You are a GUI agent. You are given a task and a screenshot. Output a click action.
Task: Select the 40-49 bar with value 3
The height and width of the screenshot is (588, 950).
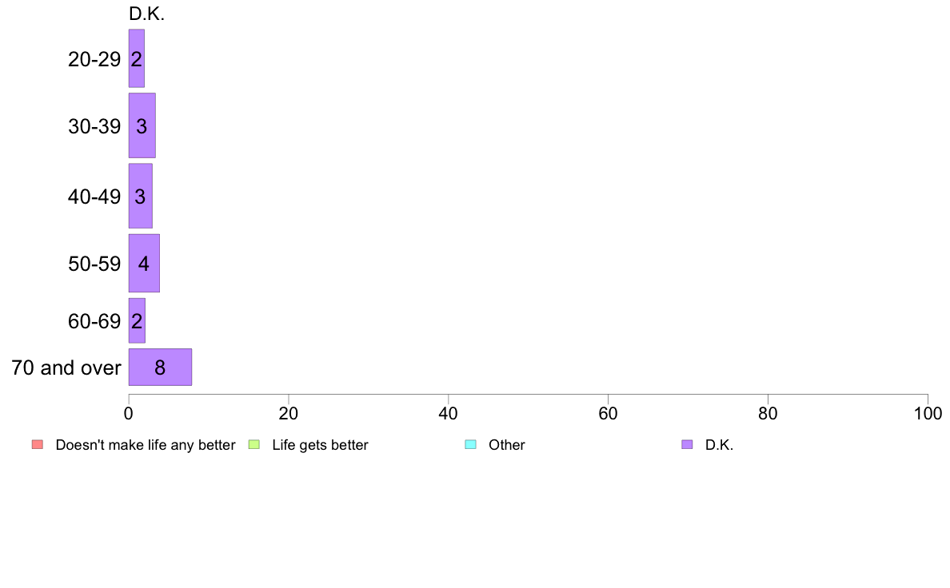click(140, 197)
